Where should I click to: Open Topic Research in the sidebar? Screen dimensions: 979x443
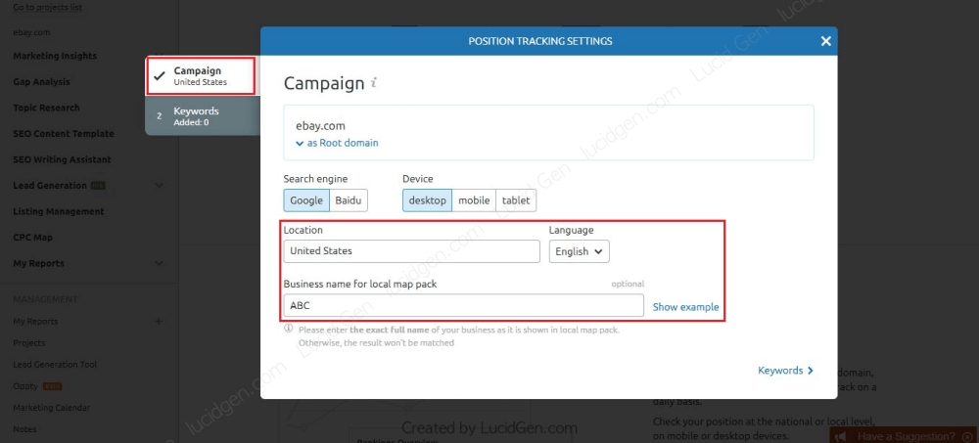click(x=46, y=108)
